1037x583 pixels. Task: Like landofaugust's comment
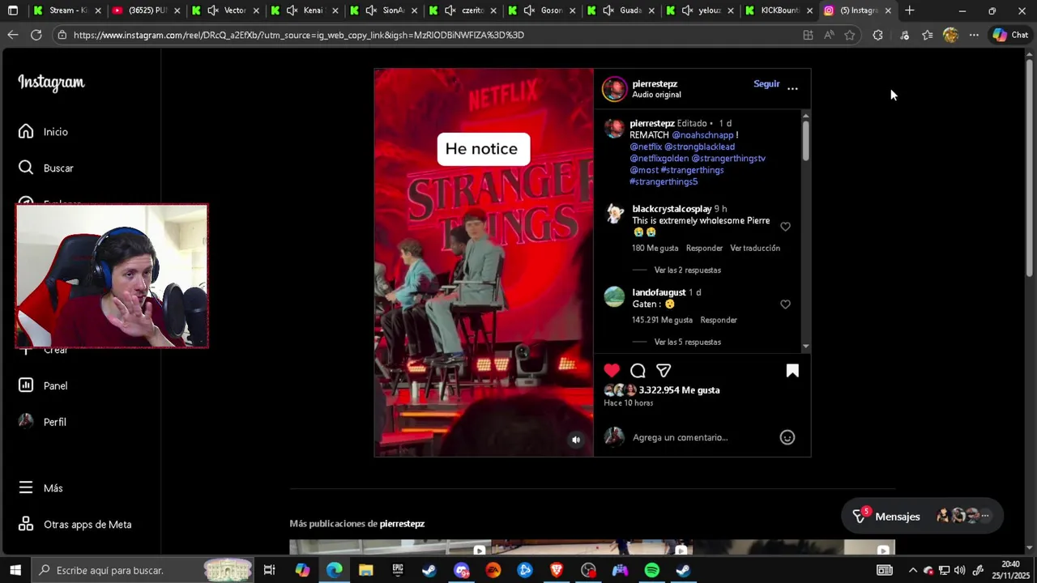pyautogui.click(x=785, y=304)
